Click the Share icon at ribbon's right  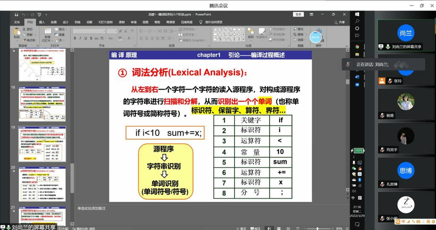340,22
